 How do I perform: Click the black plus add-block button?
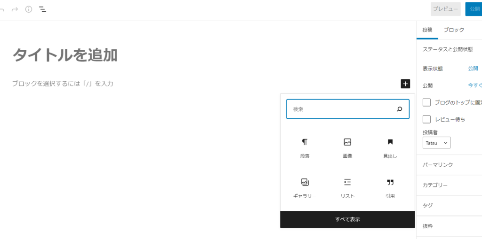click(x=405, y=84)
